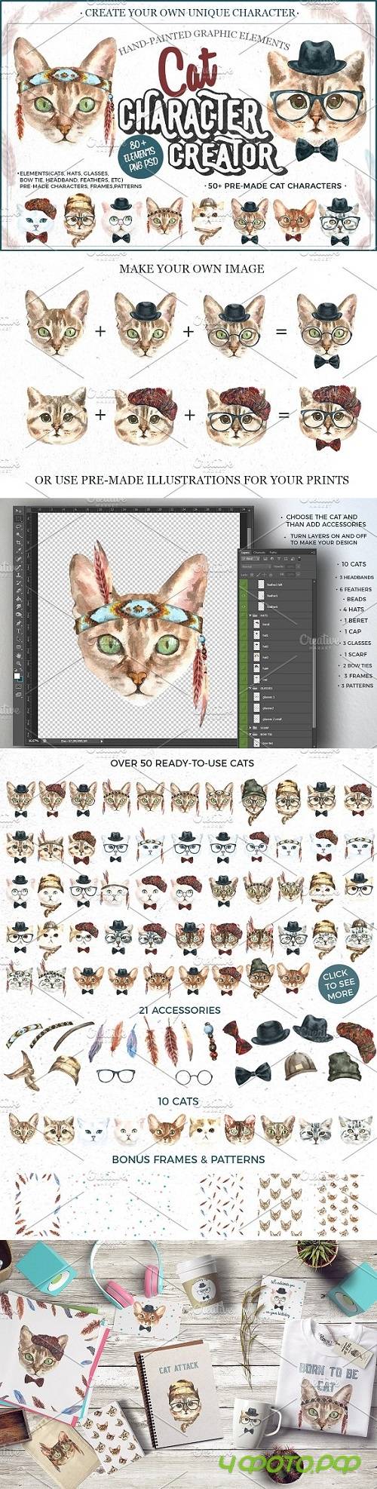Toggle visibility of the layer below feather1
The image size is (377, 1489).
[x=244, y=606]
